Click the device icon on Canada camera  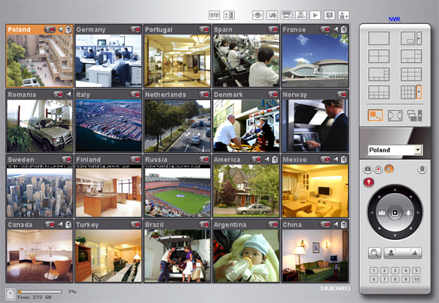coord(69,225)
